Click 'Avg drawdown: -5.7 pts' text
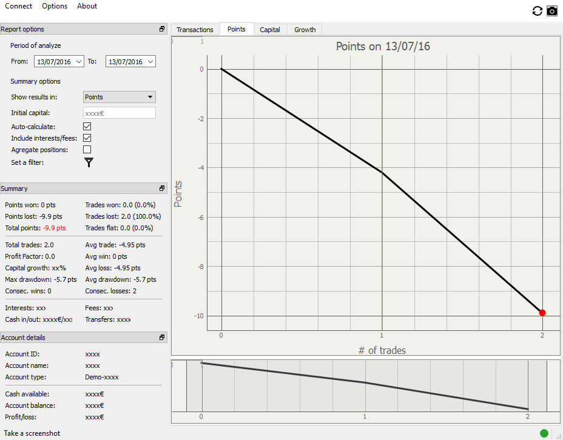 click(x=121, y=279)
